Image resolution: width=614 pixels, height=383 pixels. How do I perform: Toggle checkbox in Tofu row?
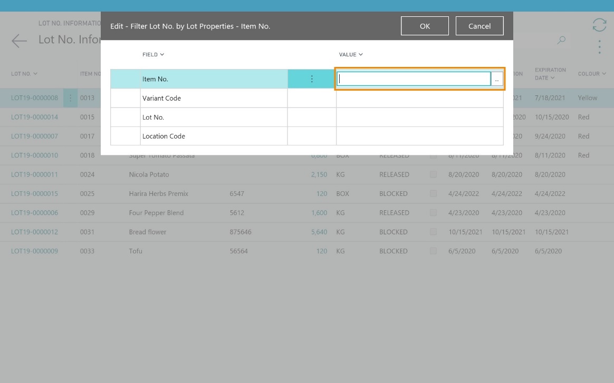(433, 251)
